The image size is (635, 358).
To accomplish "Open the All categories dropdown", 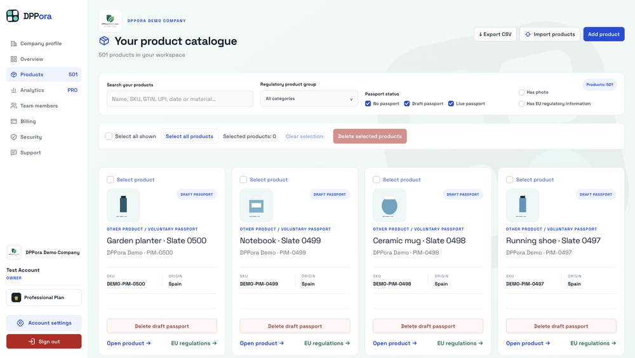I will click(x=309, y=99).
